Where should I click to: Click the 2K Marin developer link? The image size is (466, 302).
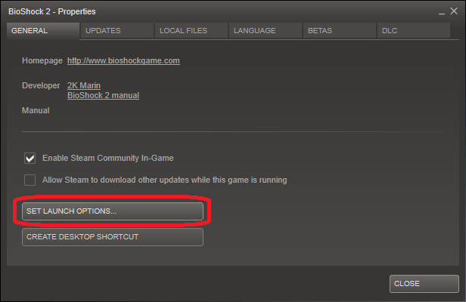pyautogui.click(x=84, y=85)
